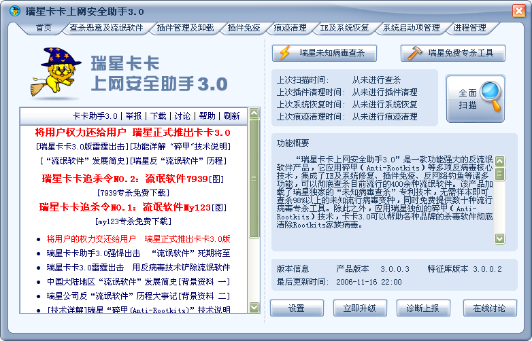Click the 立即升级 upgrade button
This screenshot has width=532, height=341.
point(360,308)
